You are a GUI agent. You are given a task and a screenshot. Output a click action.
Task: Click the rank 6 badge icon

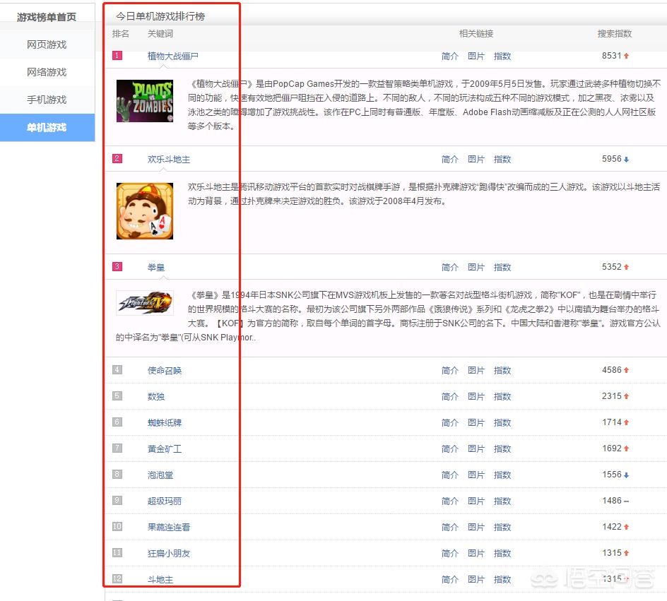pyautogui.click(x=117, y=422)
